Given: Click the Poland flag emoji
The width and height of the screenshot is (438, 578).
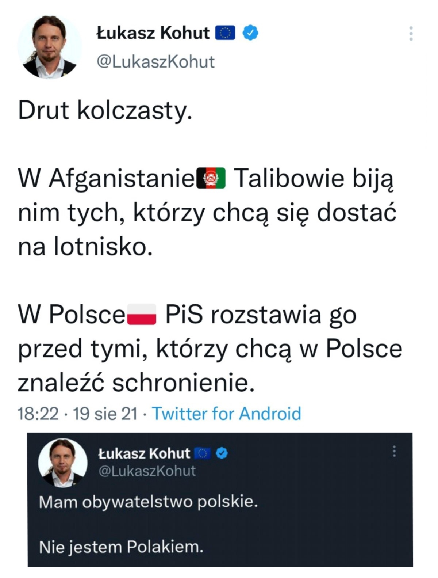Looking at the screenshot, I should tap(141, 315).
